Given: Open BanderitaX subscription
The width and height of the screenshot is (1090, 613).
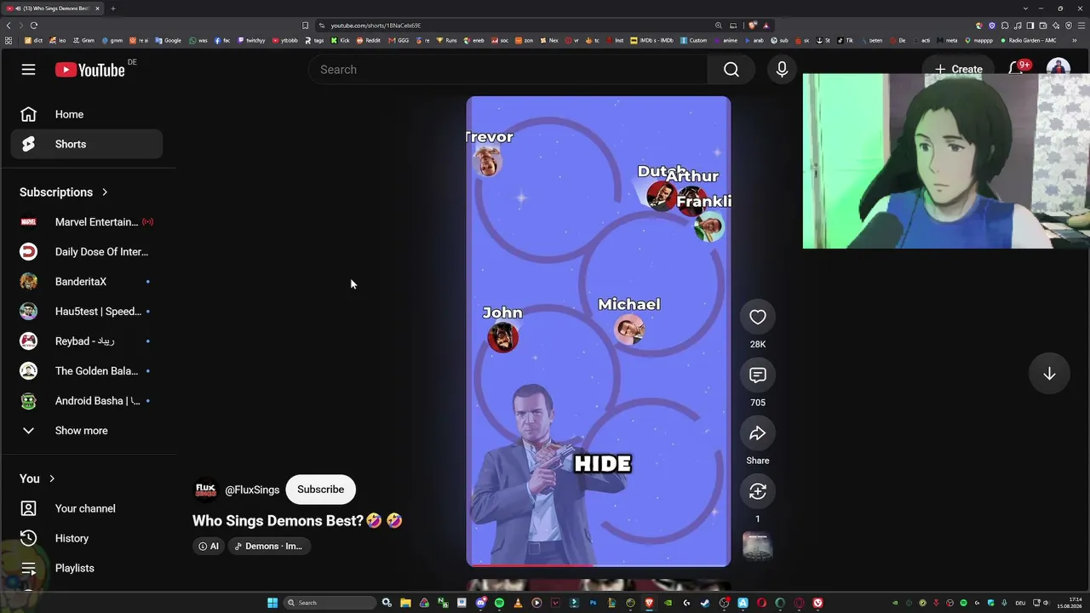Looking at the screenshot, I should click(x=87, y=282).
